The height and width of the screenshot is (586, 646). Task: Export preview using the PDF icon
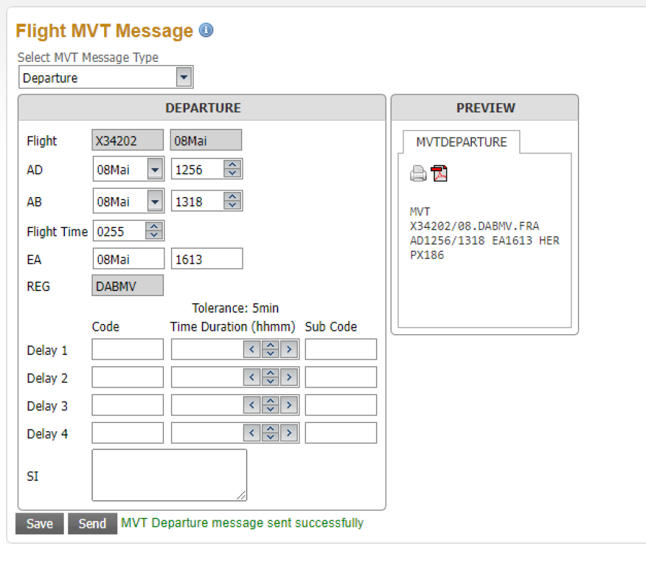click(x=439, y=173)
